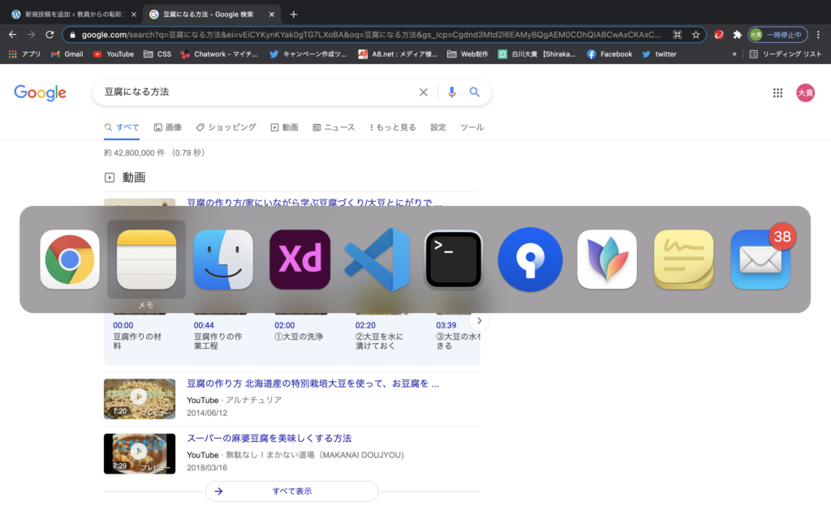Image resolution: width=831 pixels, height=519 pixels.
Task: Switch to the 画像 results tab
Action: point(168,127)
